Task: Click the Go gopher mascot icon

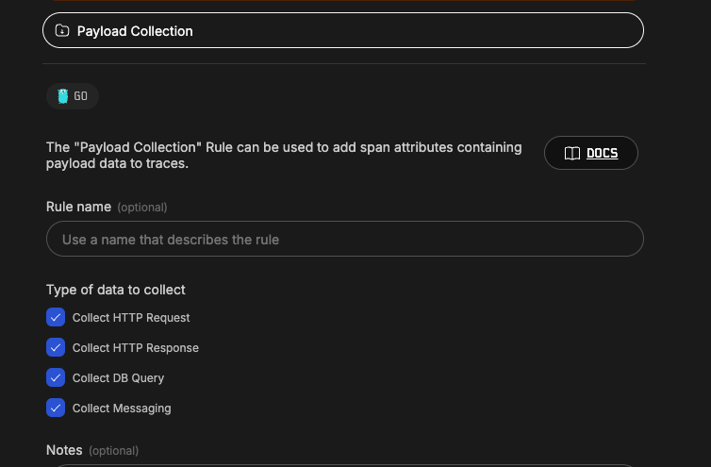Action: [x=63, y=96]
